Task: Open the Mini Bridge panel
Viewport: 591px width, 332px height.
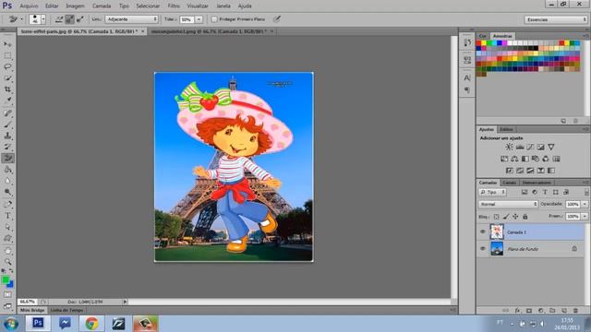Action: [32, 310]
